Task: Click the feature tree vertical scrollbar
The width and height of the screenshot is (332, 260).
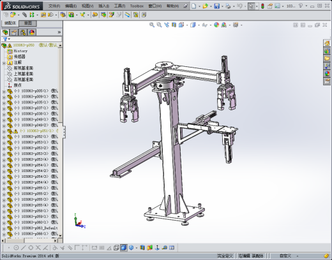Action: click(x=61, y=140)
